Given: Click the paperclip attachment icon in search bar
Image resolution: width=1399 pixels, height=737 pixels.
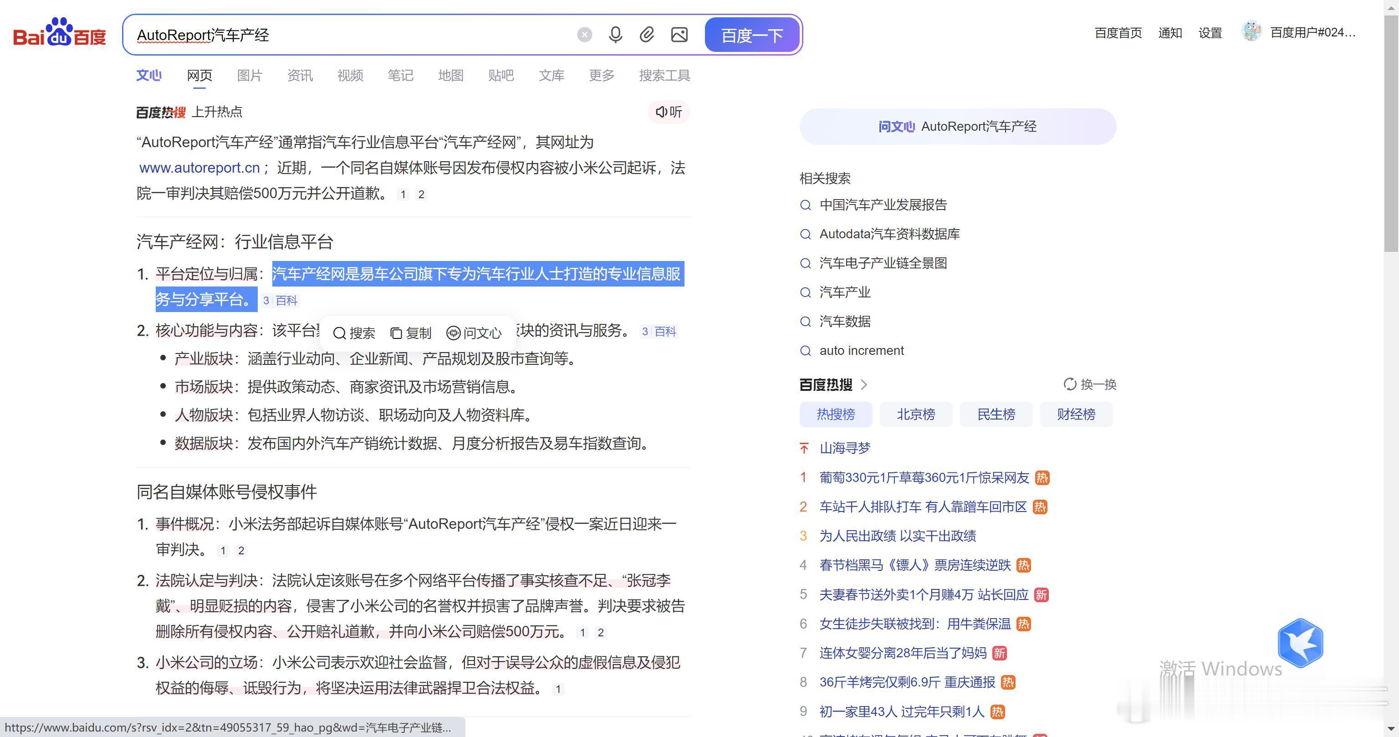Looking at the screenshot, I should (x=646, y=34).
